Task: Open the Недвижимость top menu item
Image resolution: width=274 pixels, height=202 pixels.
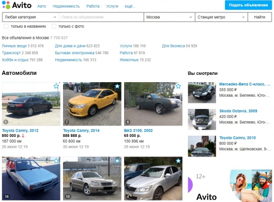Action: click(66, 6)
